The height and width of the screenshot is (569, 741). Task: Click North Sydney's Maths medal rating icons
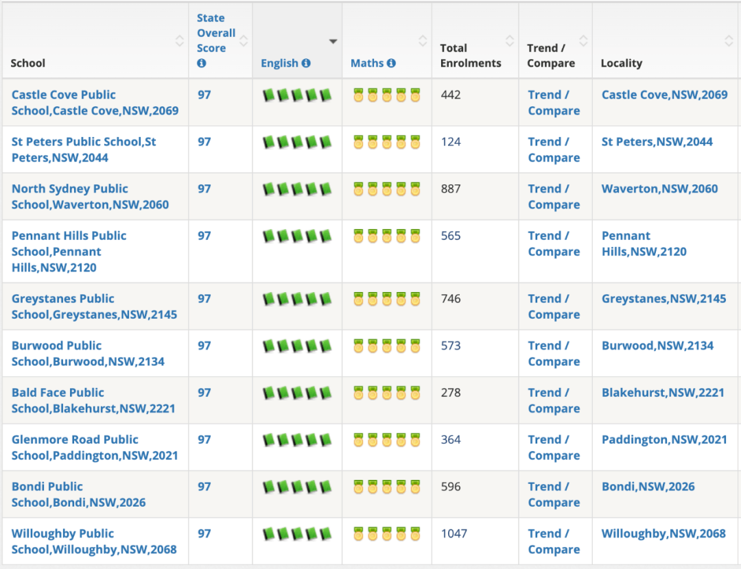[387, 189]
